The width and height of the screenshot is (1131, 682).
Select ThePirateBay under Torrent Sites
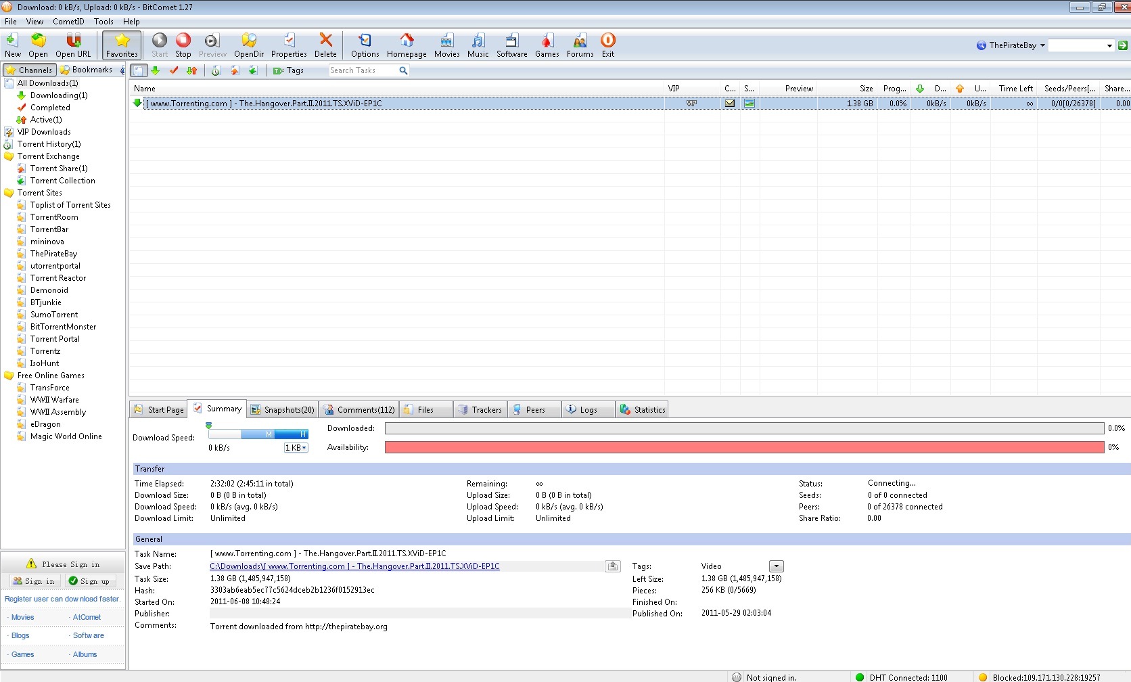point(53,254)
